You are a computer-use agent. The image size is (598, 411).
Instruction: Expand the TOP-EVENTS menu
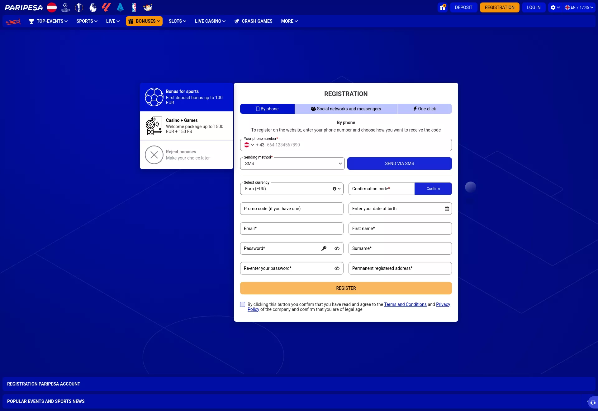pyautogui.click(x=48, y=21)
